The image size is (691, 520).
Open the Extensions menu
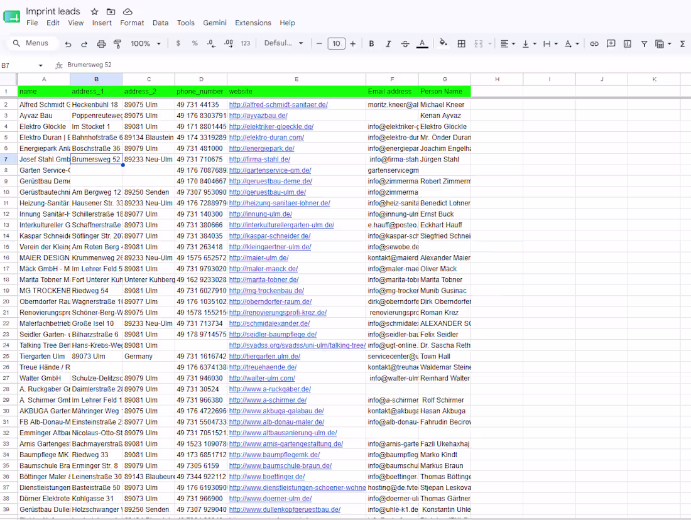[x=253, y=23]
